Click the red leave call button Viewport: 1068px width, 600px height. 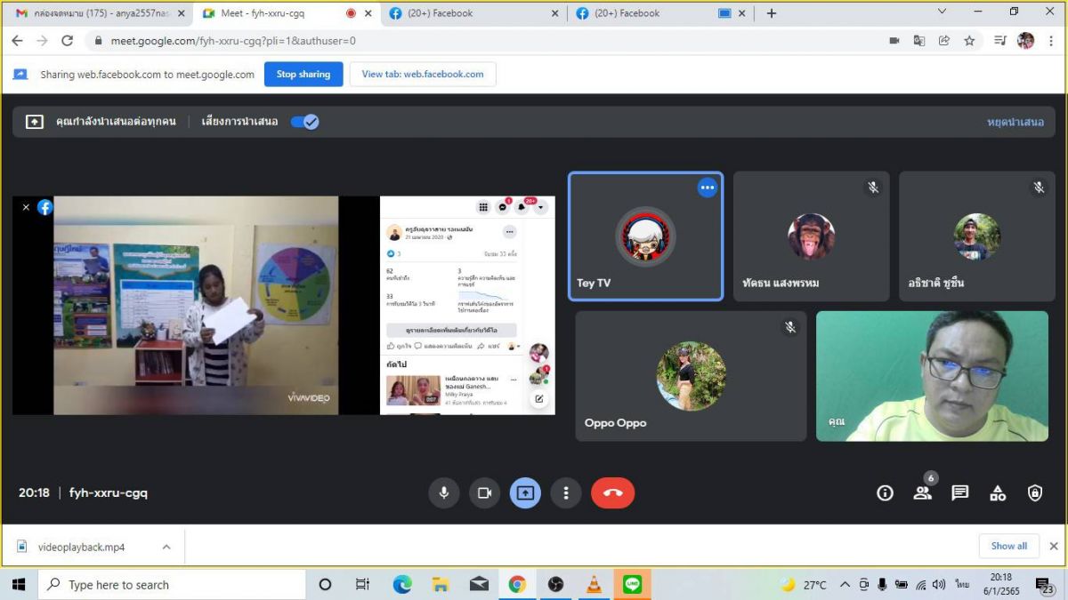click(612, 492)
